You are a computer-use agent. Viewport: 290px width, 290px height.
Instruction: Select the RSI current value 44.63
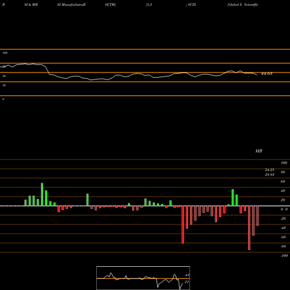pos(267,74)
